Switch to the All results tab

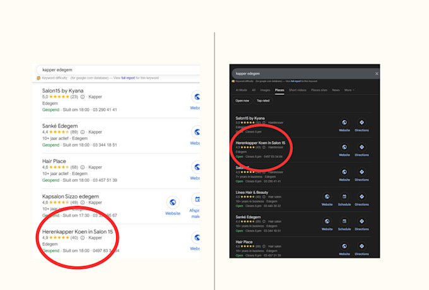point(254,90)
